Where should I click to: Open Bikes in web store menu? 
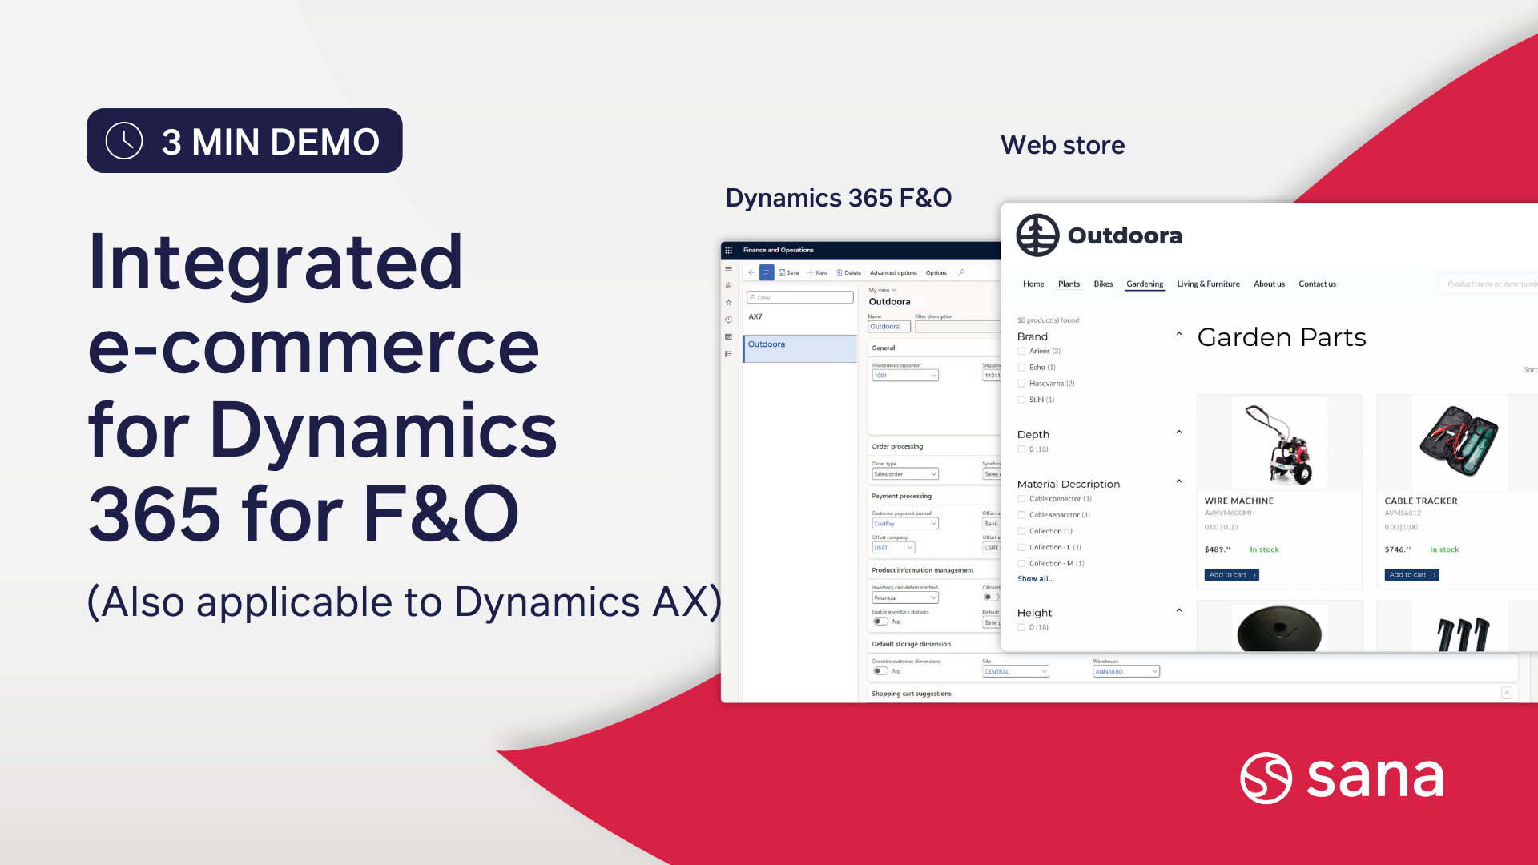tap(1103, 284)
